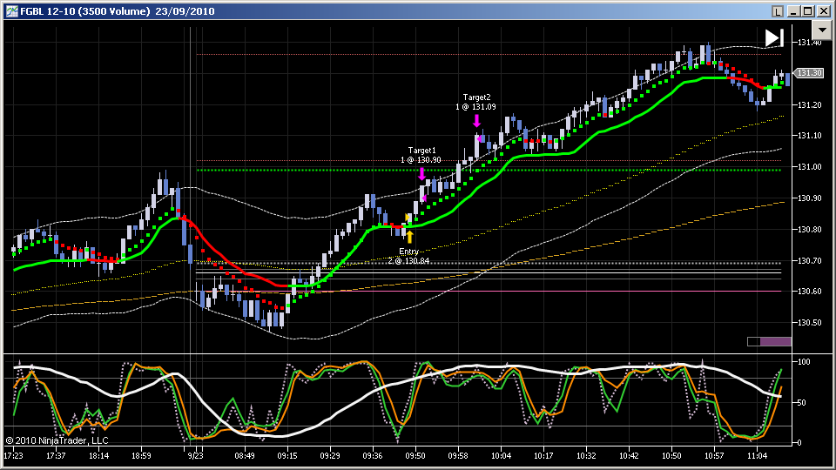Select the 131.30 current price marker

click(809, 73)
